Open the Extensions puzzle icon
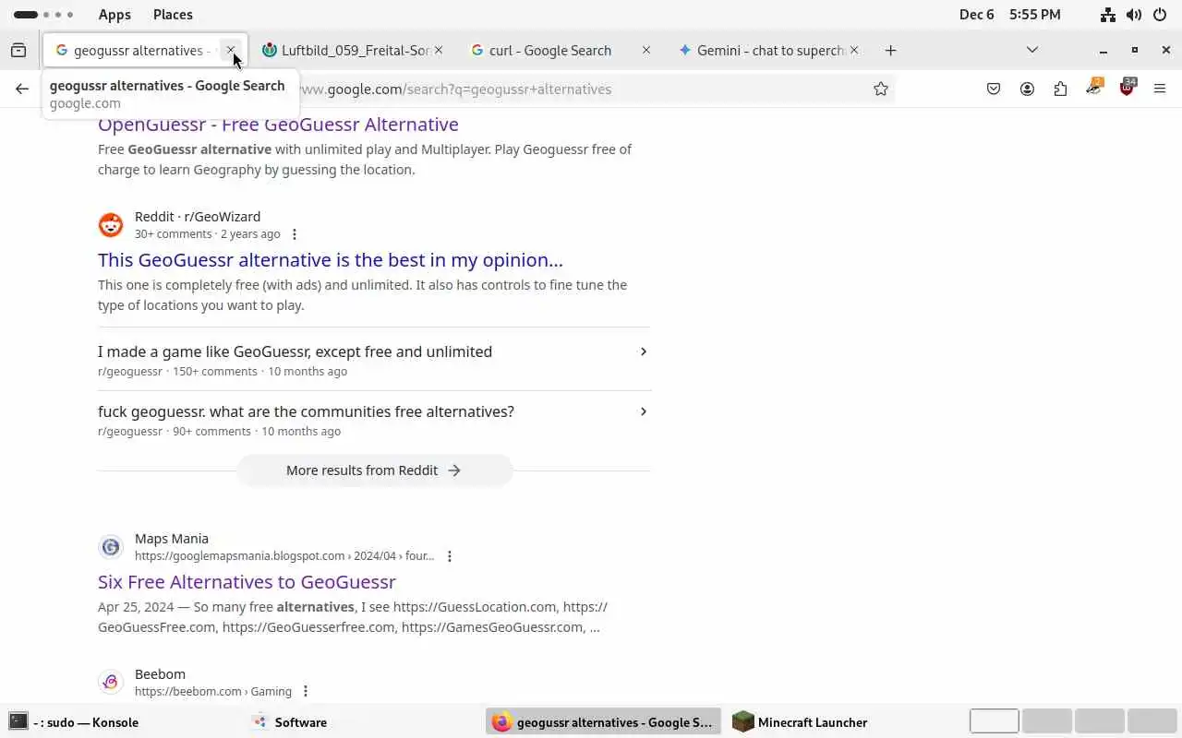1182x738 pixels. tap(1060, 89)
